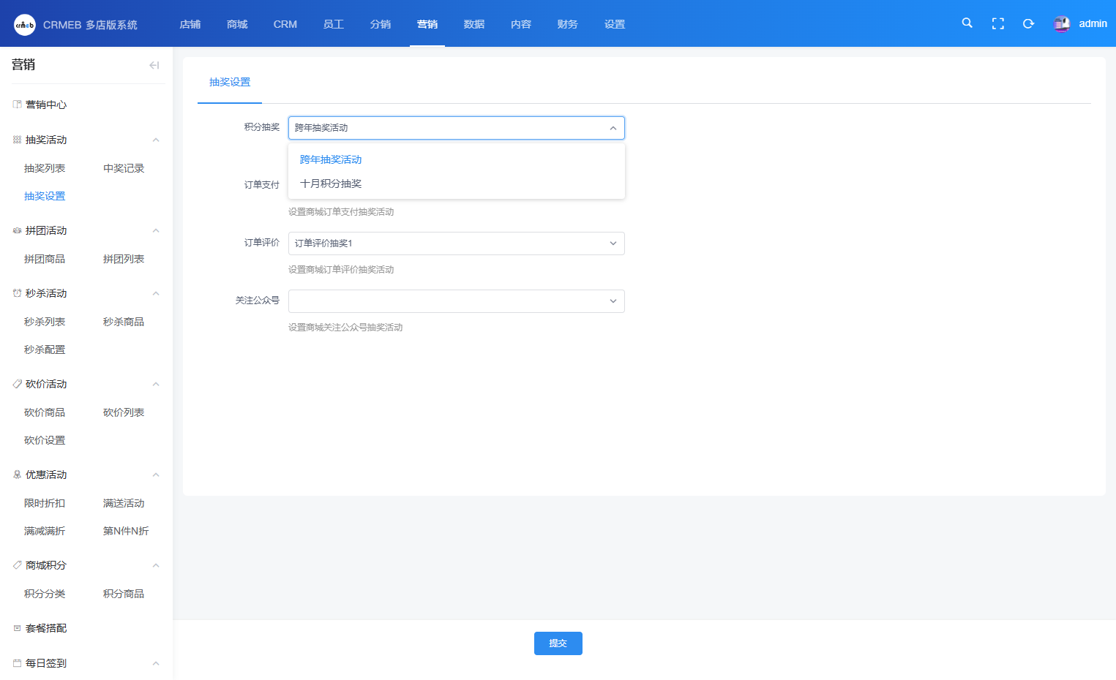The image size is (1116, 680).
Task: Choose 跨年抽奖活动 in the dropdown list
Action: 331,159
